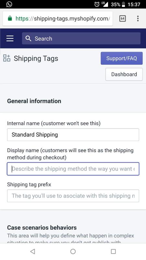146x260 pixels.
Task: Click the Support/FAQ button
Action: coord(122,58)
